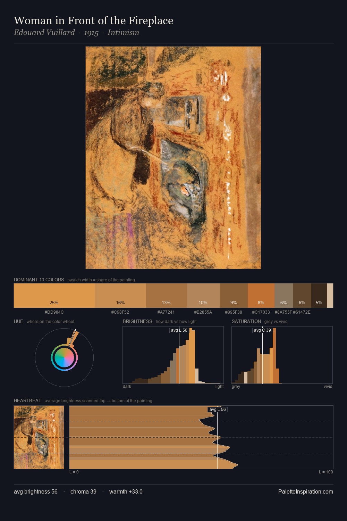
Task: Click the 'L = 100' axis label
Action: 326,472
